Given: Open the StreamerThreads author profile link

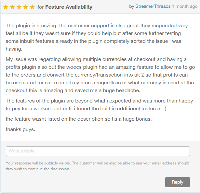Looking at the screenshot, I should pos(153,6).
